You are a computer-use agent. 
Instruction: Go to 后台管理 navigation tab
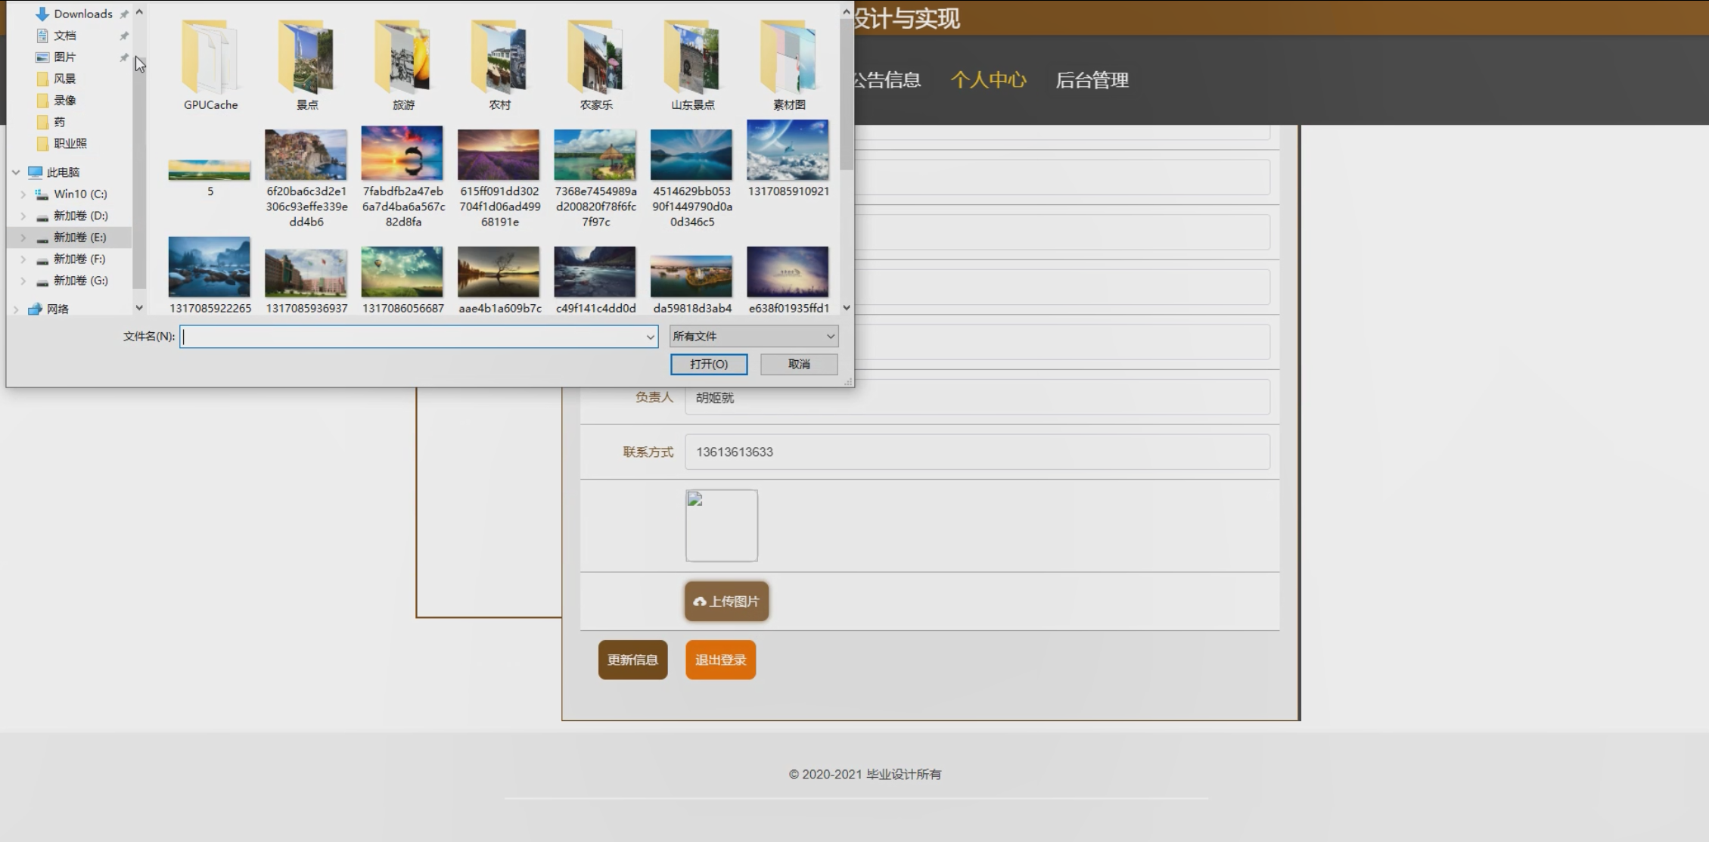pos(1092,80)
